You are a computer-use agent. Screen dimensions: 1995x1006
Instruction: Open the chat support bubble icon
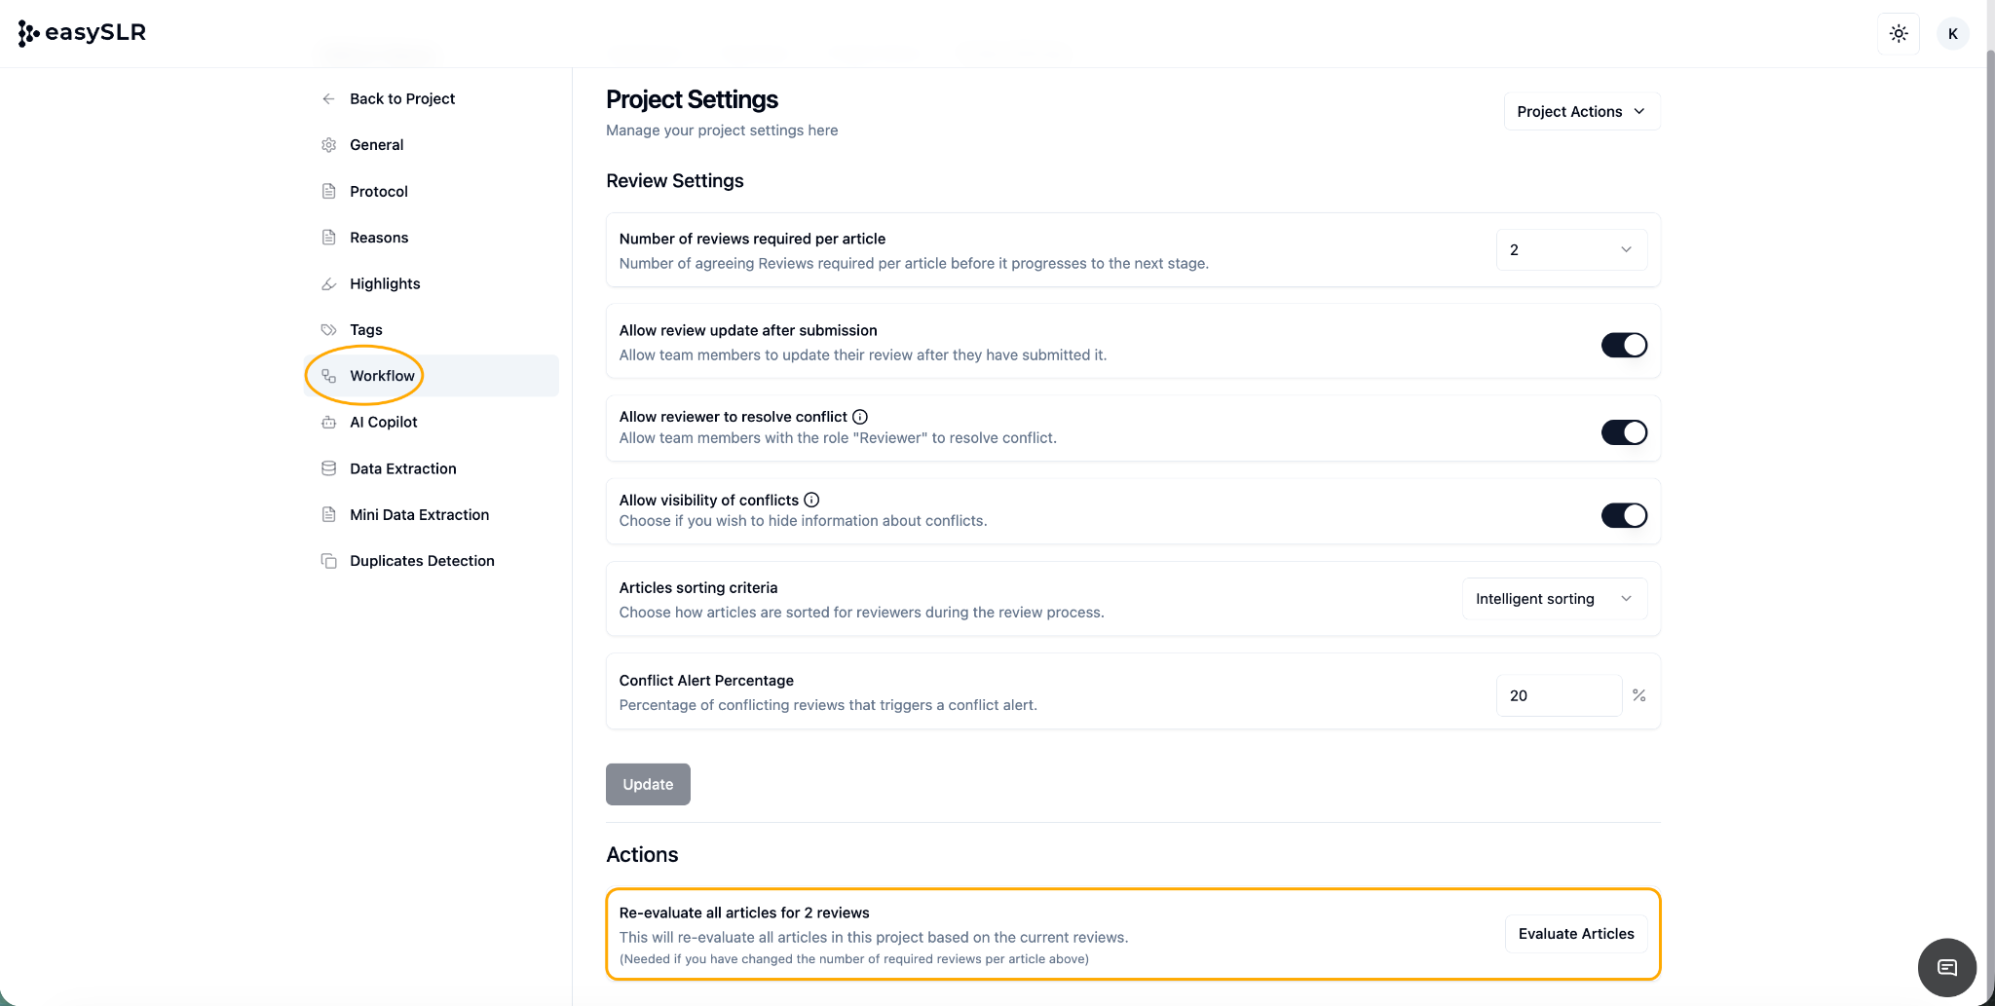click(x=1946, y=967)
